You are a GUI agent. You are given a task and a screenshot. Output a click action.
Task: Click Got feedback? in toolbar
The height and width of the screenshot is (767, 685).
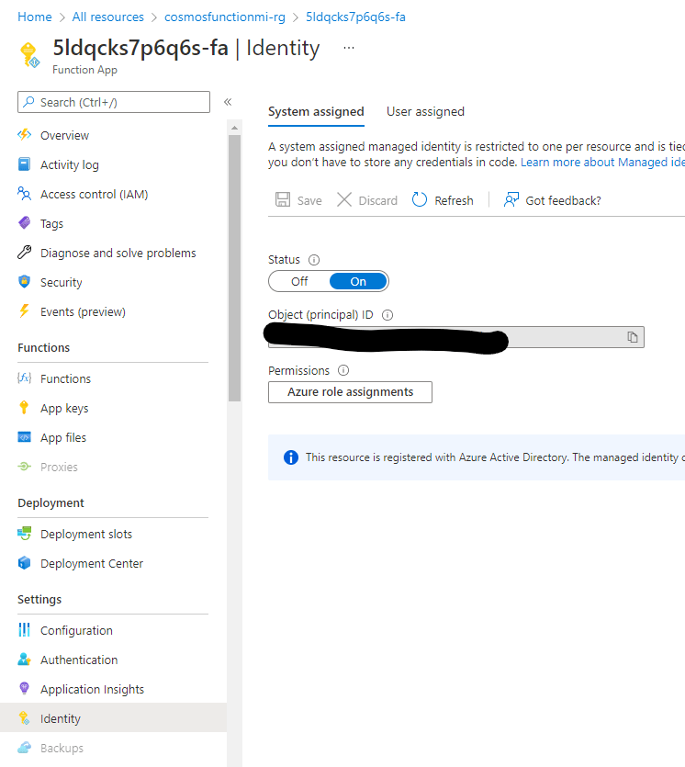click(552, 200)
